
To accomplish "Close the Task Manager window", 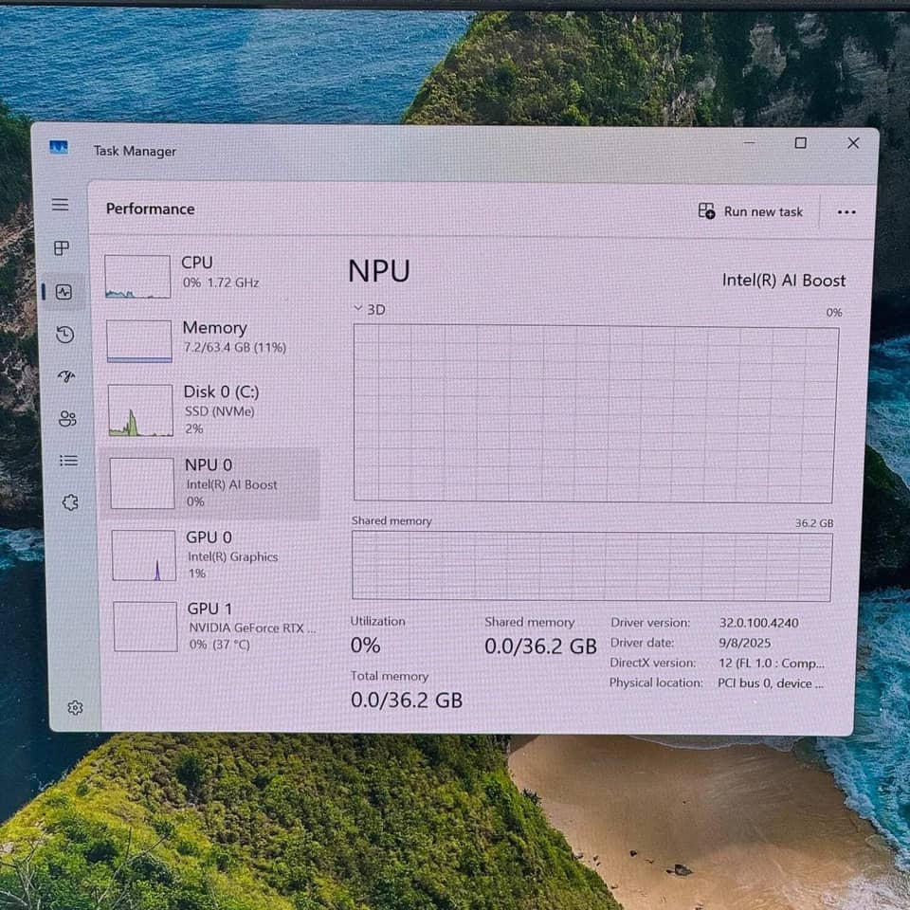I will [x=853, y=143].
